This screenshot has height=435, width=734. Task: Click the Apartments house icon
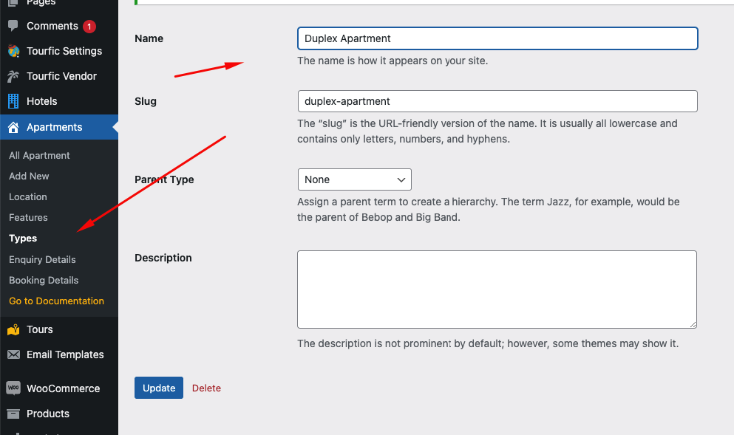coord(13,127)
